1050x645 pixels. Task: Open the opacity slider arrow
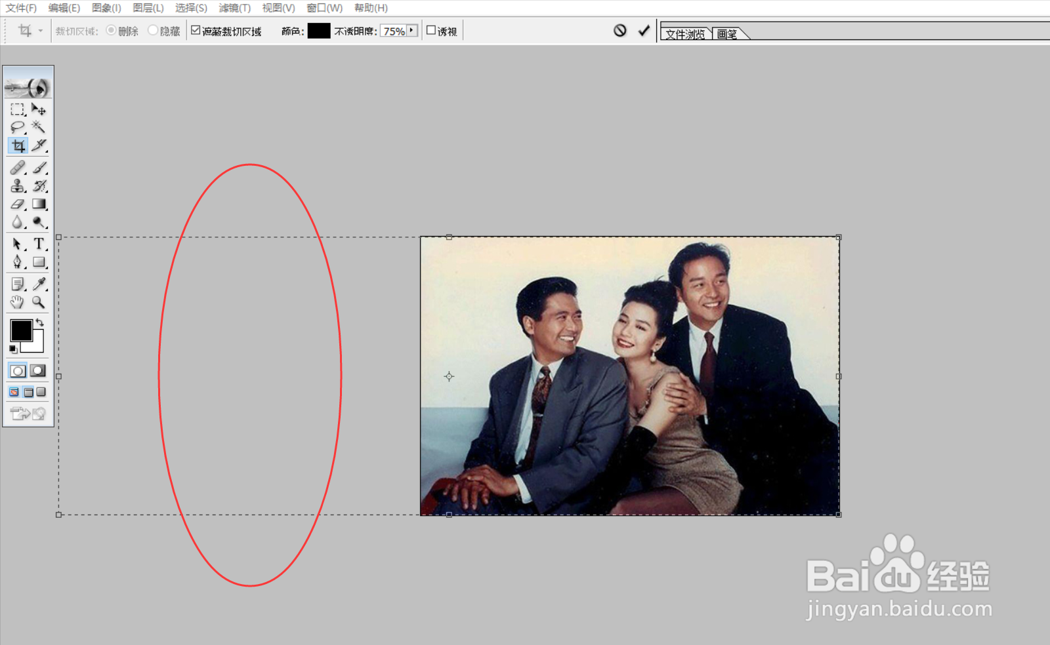click(412, 30)
